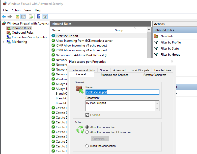Click the Filter by Group action
This screenshot has height=154, width=197.
(x=171, y=55)
